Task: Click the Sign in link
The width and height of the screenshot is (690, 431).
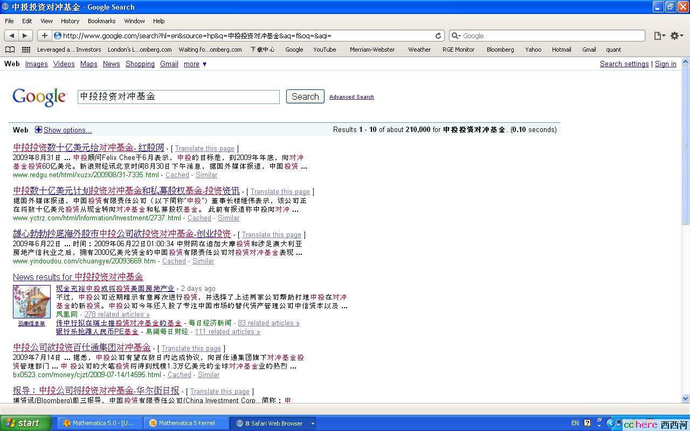Action: click(x=666, y=64)
